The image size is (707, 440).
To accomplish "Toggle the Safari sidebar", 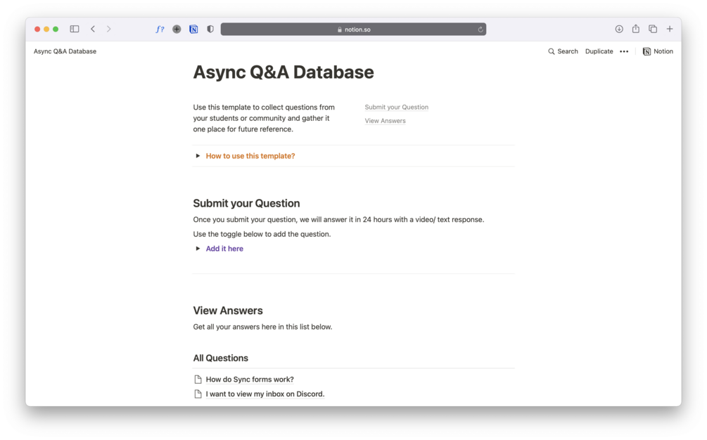I will click(x=75, y=29).
